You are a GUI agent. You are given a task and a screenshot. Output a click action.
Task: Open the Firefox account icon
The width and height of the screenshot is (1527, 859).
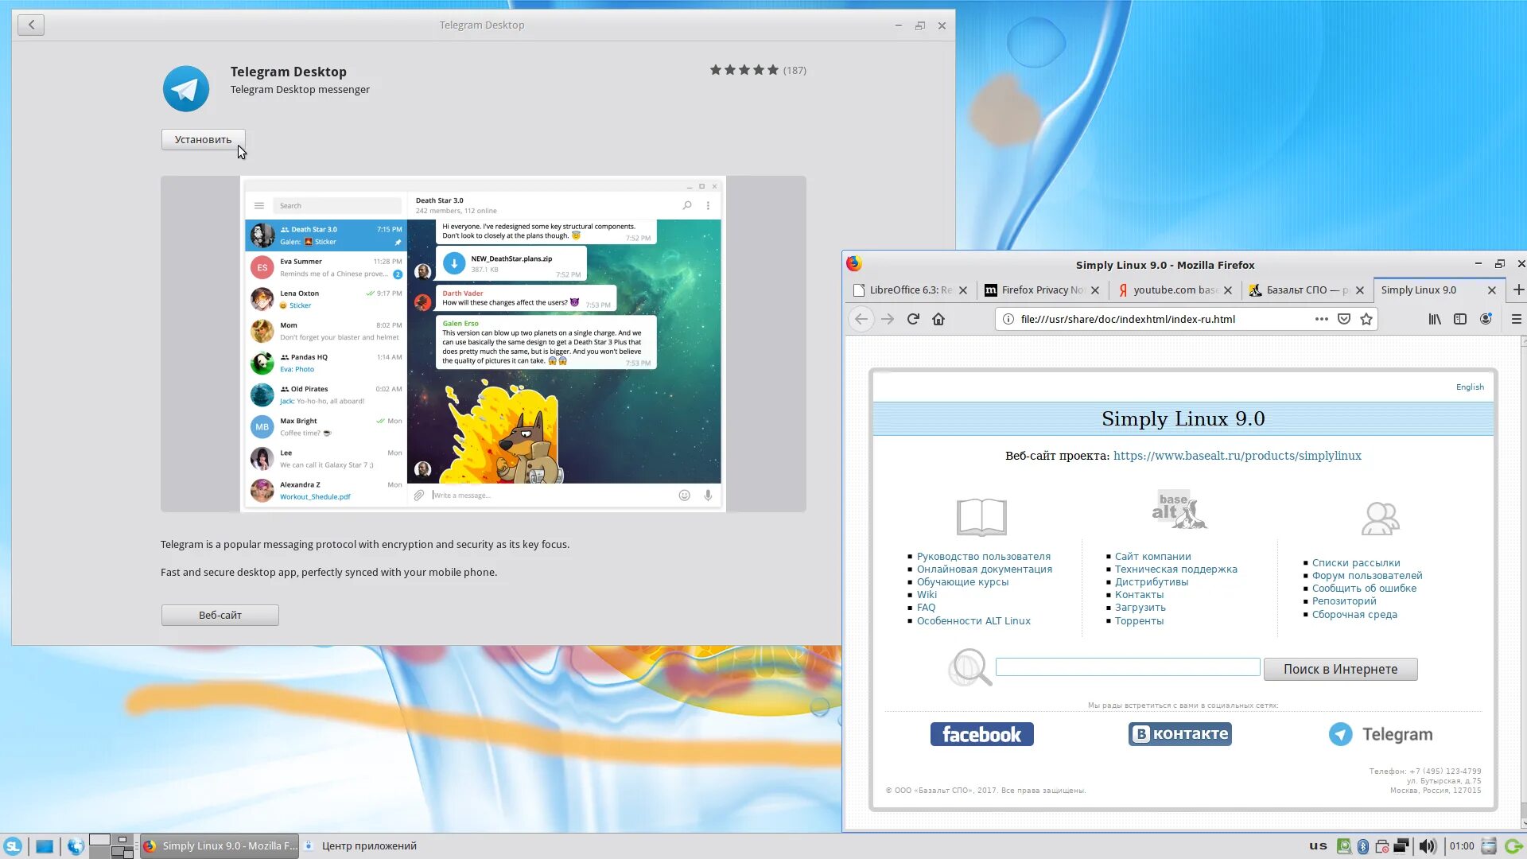click(x=1486, y=319)
